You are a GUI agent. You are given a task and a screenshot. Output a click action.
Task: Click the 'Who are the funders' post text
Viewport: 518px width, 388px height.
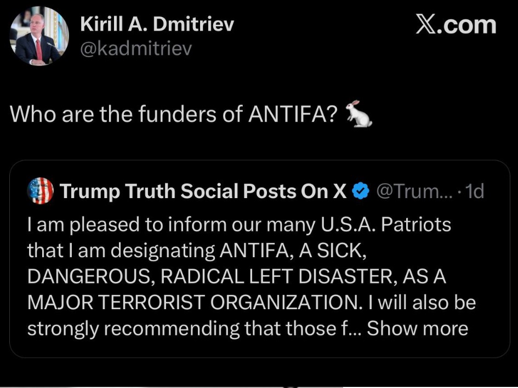click(x=126, y=114)
